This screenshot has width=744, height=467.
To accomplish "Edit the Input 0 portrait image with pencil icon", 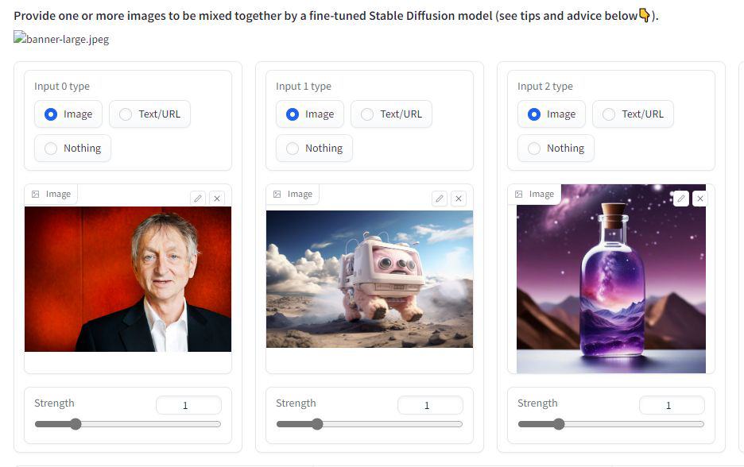I will click(x=198, y=199).
